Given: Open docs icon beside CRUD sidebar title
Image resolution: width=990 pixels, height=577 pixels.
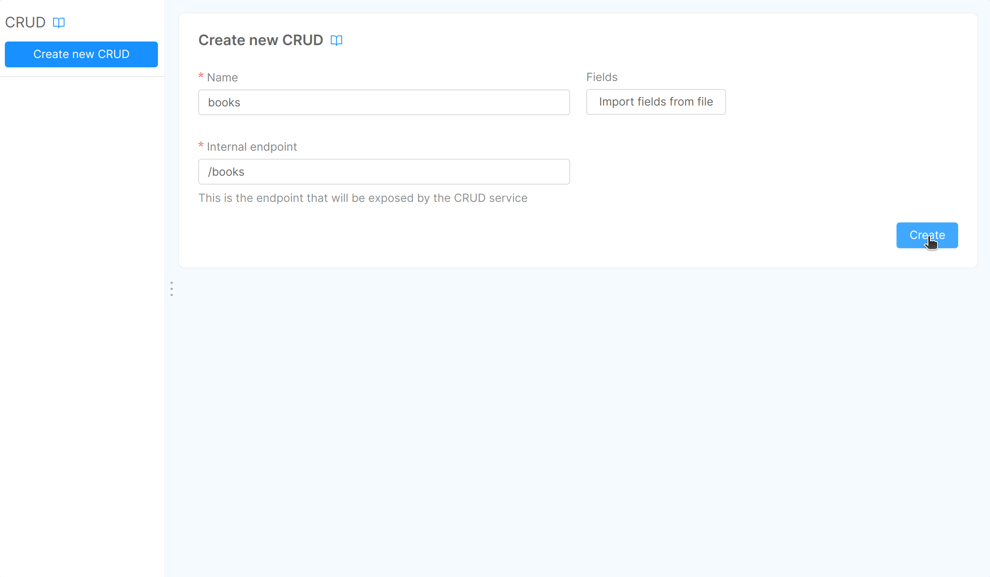Looking at the screenshot, I should coord(59,23).
